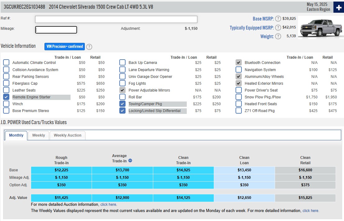The height and width of the screenshot is (221, 344).
Task: Enable Automatic Climate Control option
Action: (x=6, y=63)
